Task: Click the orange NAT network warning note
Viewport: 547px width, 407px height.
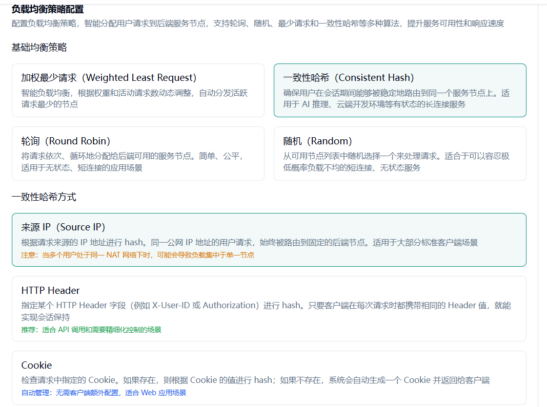Action: point(137,255)
